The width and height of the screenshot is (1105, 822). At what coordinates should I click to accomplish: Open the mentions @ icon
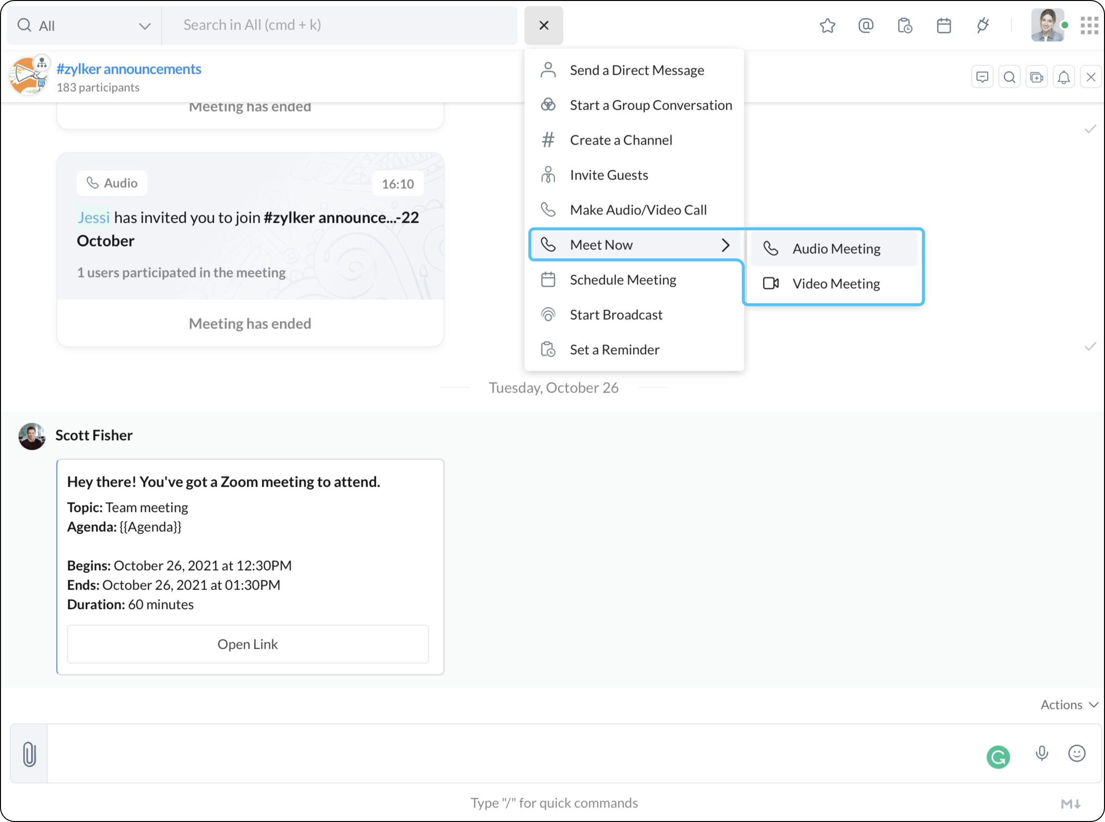click(x=866, y=25)
